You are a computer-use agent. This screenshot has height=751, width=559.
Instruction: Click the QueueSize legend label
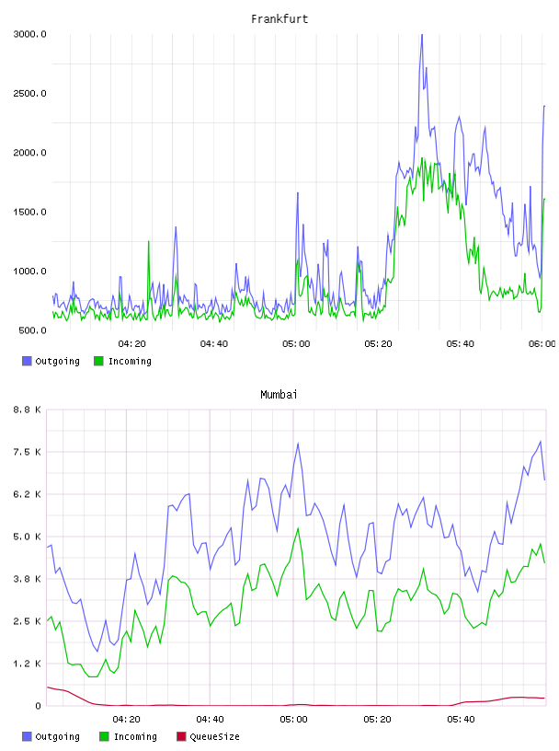click(x=214, y=736)
